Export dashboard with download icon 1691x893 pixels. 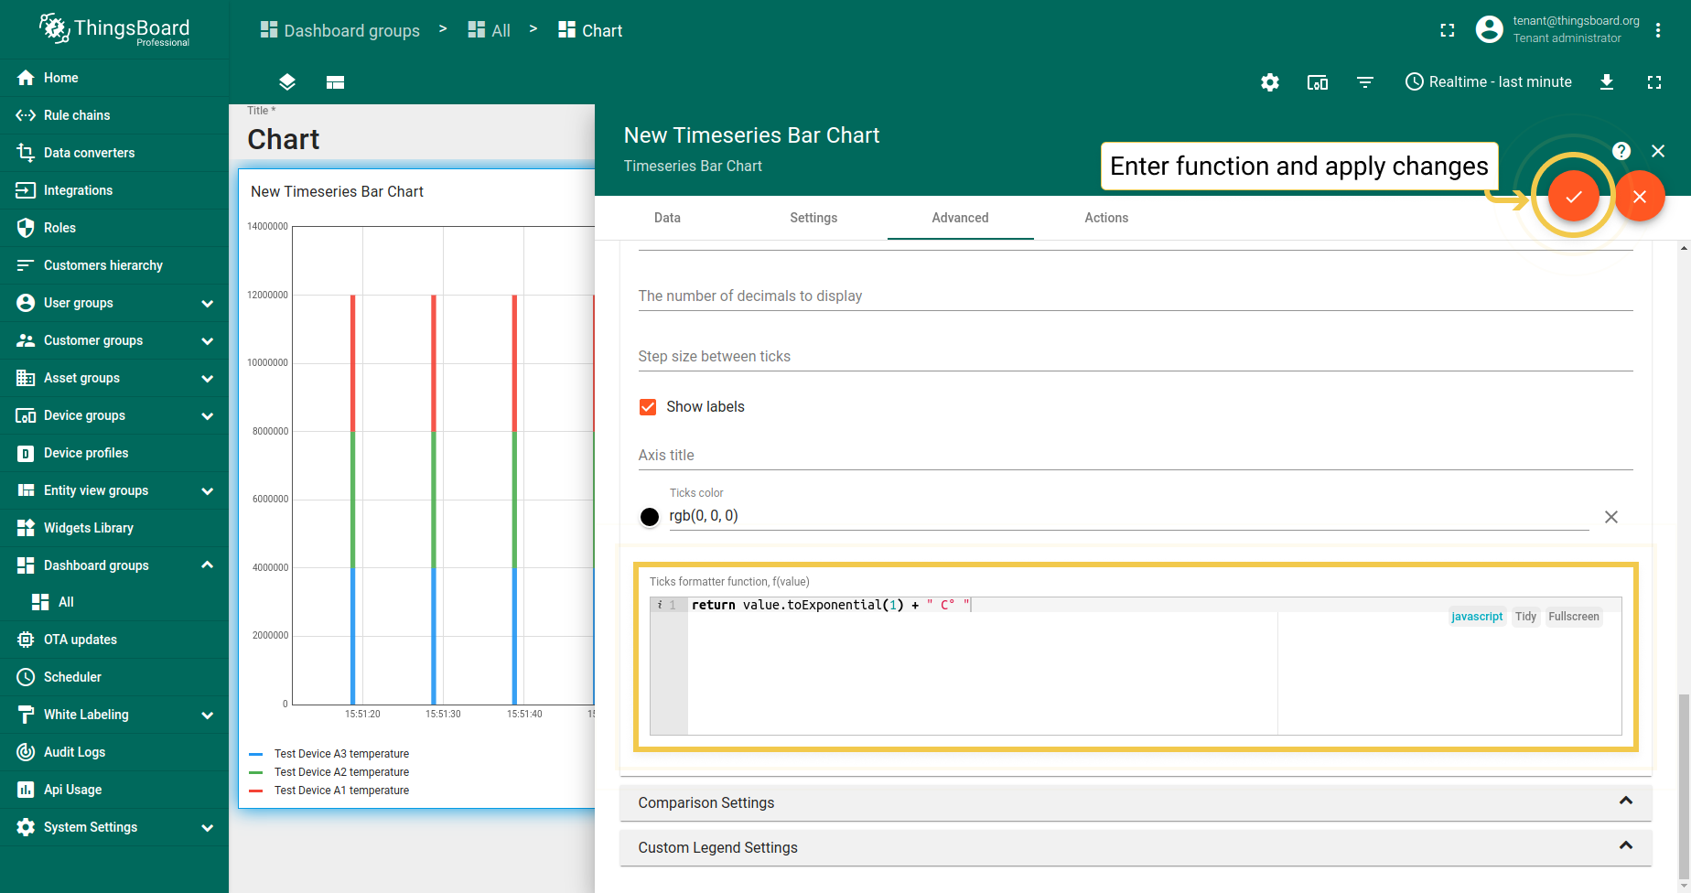click(x=1607, y=82)
